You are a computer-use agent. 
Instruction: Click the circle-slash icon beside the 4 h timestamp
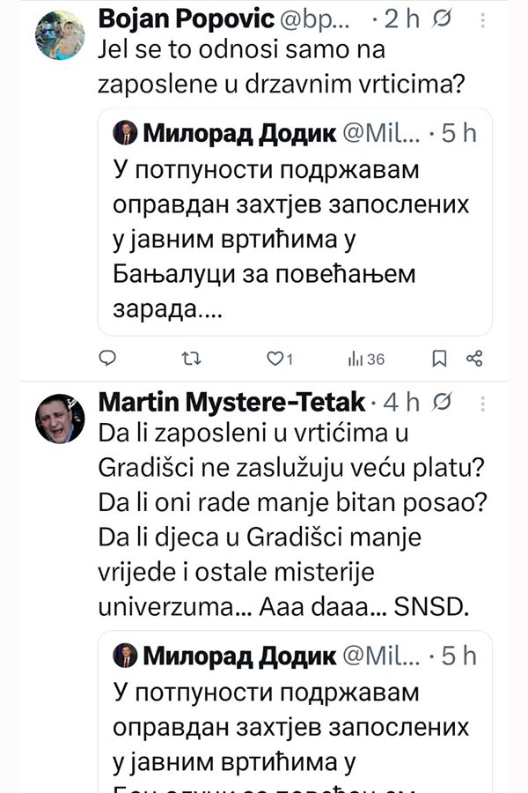pyautogui.click(x=444, y=402)
